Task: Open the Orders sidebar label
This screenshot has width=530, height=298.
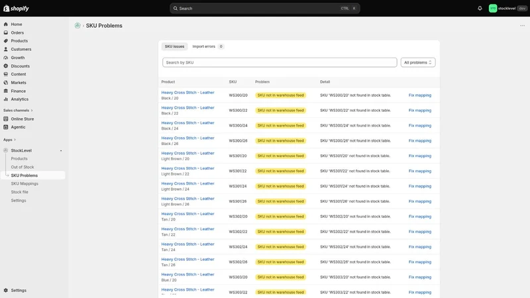Action: point(17,32)
